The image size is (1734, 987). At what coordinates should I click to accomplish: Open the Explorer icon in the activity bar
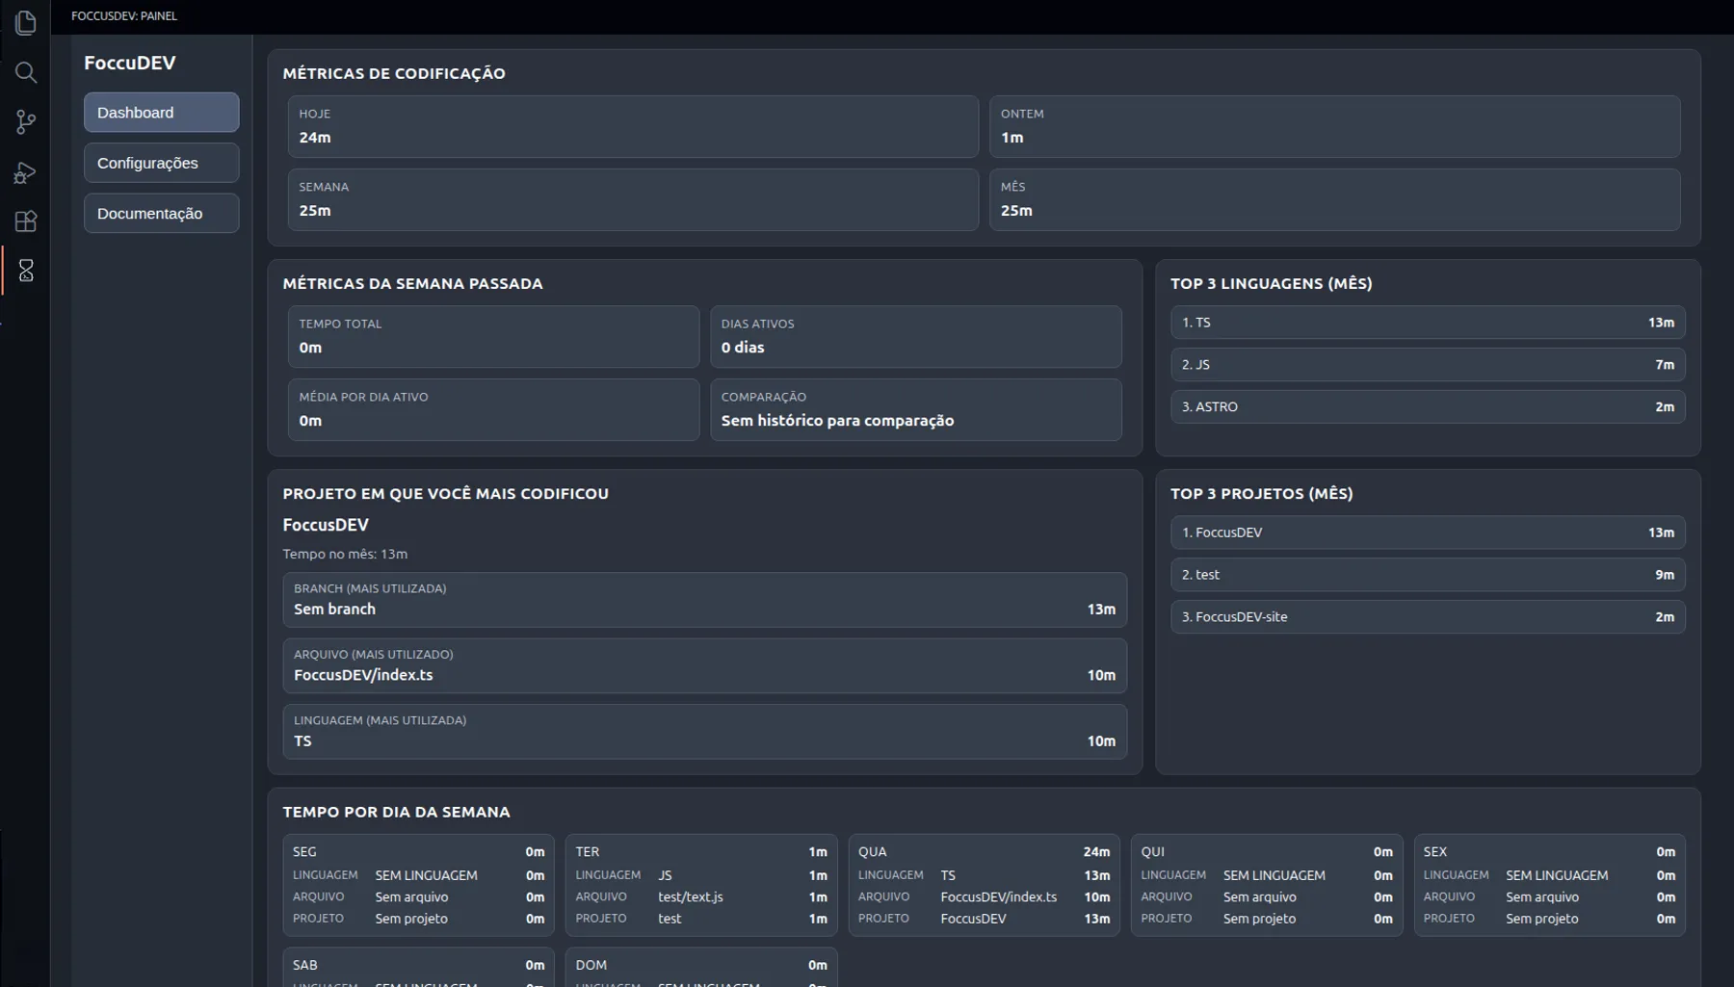point(26,23)
